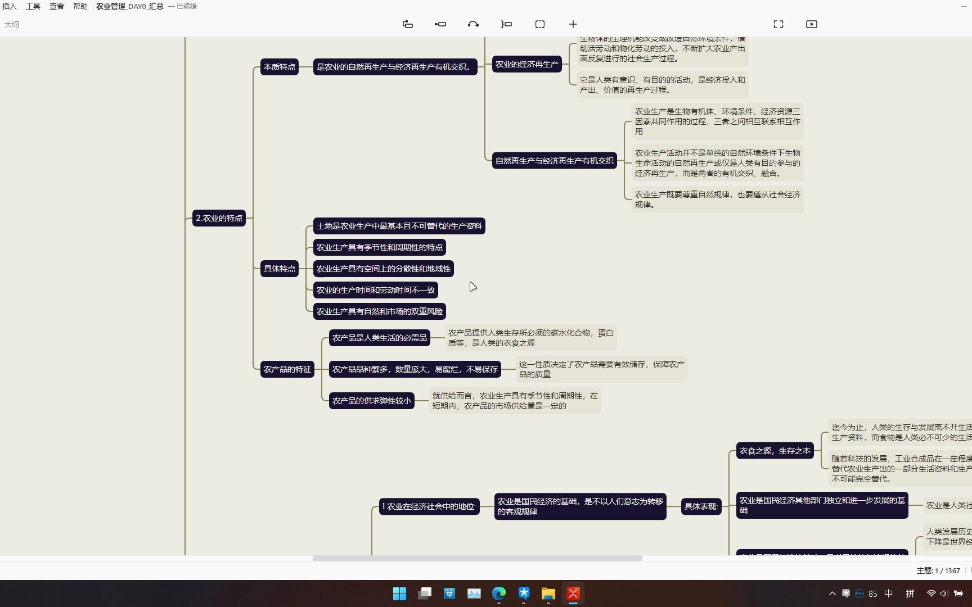Screen dimensions: 972x607
Task: Select the topic 2.农业的特点
Action: [219, 218]
